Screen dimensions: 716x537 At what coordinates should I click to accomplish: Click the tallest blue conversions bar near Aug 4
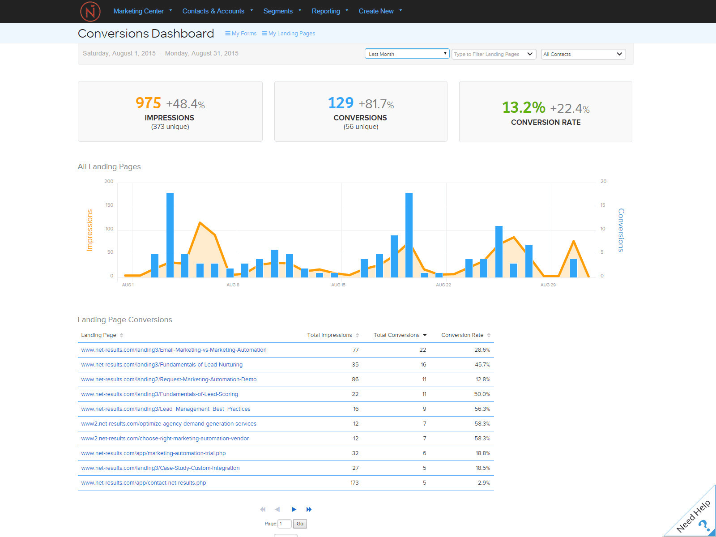pos(170,235)
